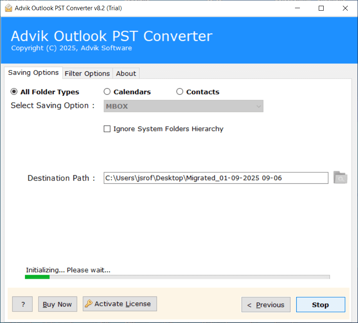
Task: Select the Calendars radio button
Action: click(x=107, y=92)
